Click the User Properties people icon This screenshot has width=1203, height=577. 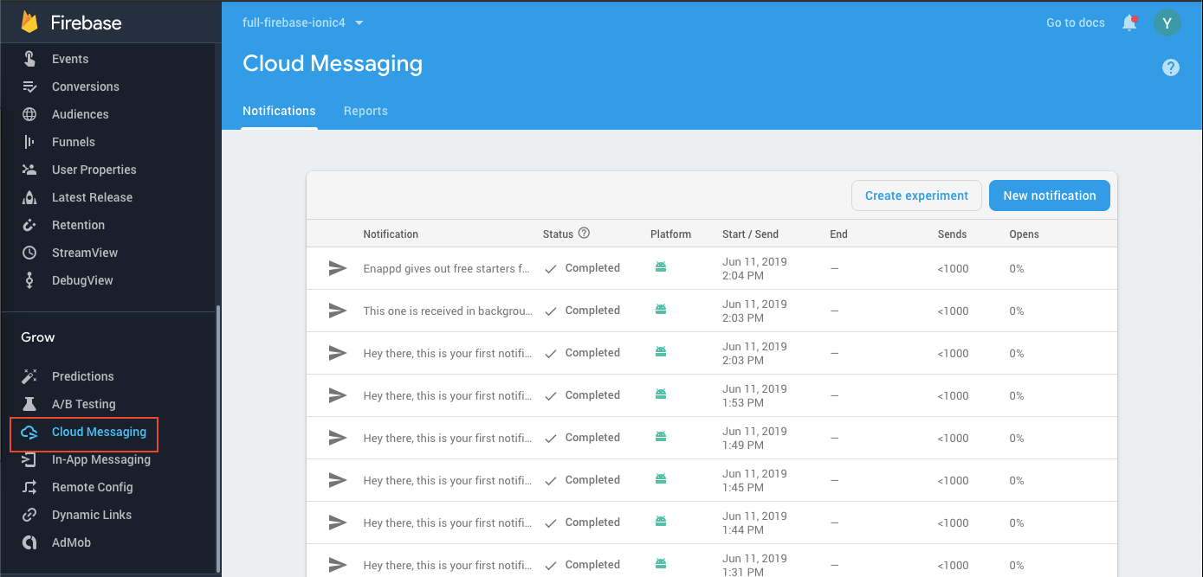coord(29,170)
